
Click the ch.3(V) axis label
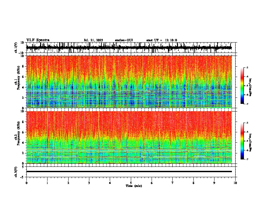tap(16, 172)
